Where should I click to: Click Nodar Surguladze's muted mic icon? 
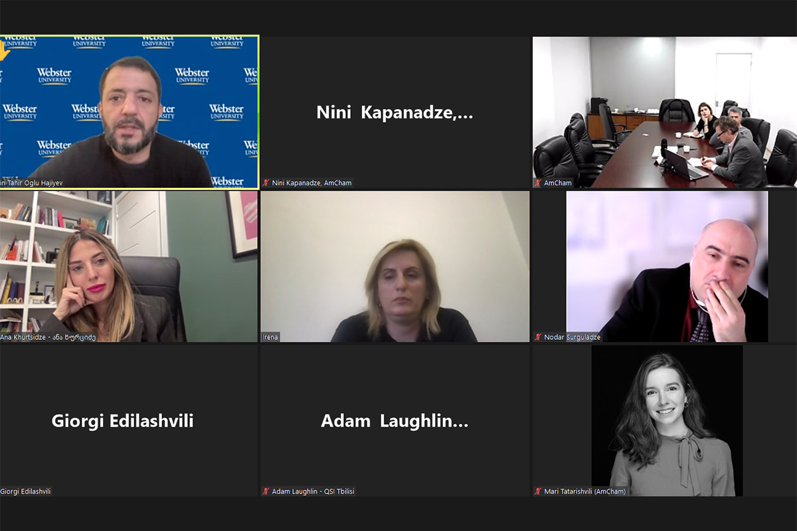tap(538, 337)
